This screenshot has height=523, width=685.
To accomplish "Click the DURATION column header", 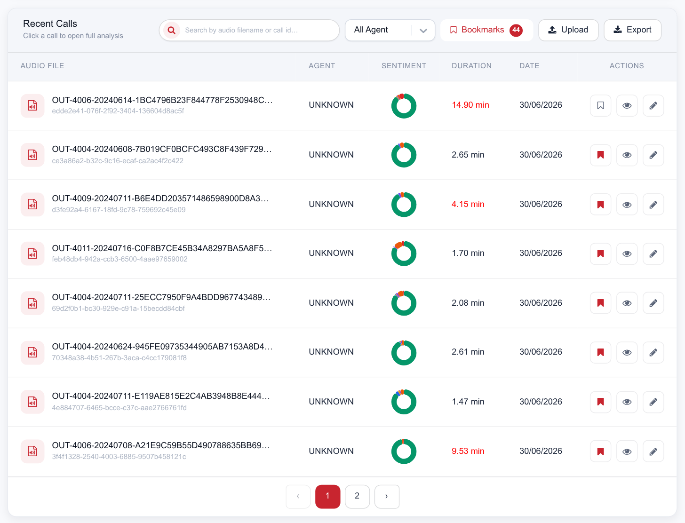I will point(471,66).
